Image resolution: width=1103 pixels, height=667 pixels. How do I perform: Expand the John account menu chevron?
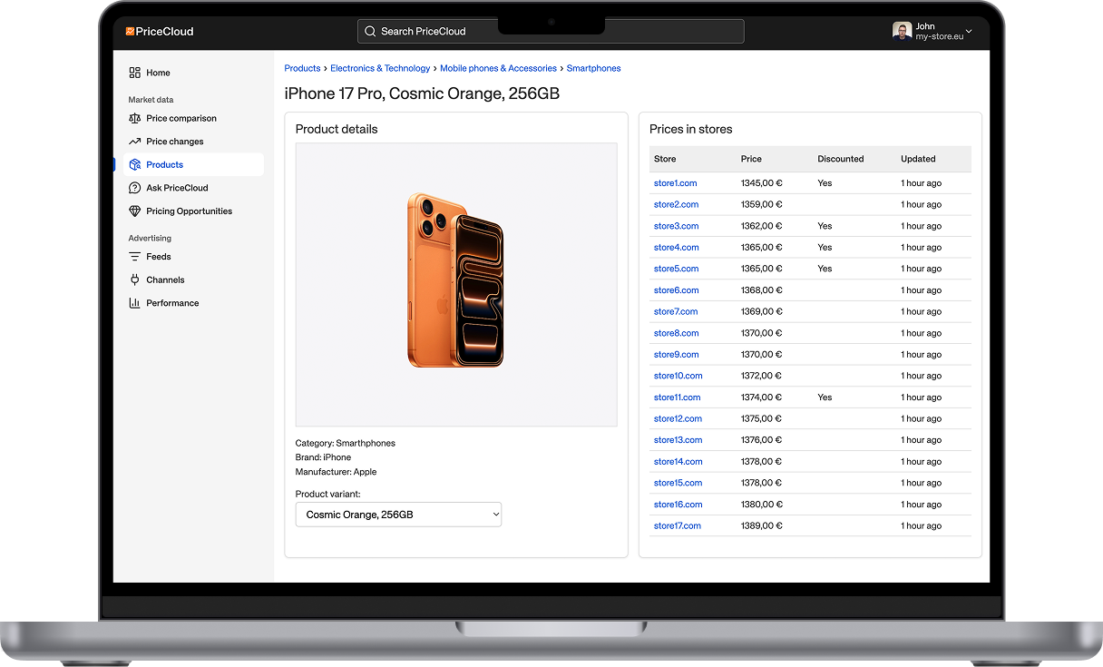coord(969,32)
